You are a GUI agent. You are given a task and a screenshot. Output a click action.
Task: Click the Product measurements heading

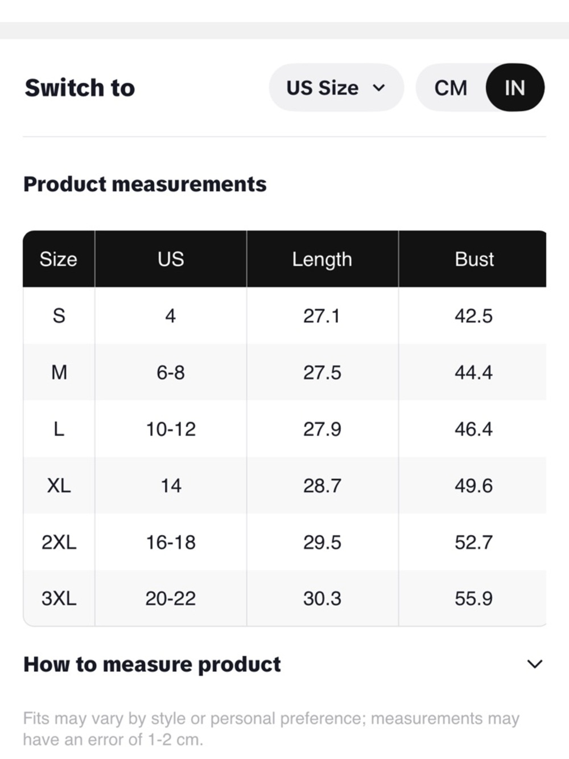145,184
